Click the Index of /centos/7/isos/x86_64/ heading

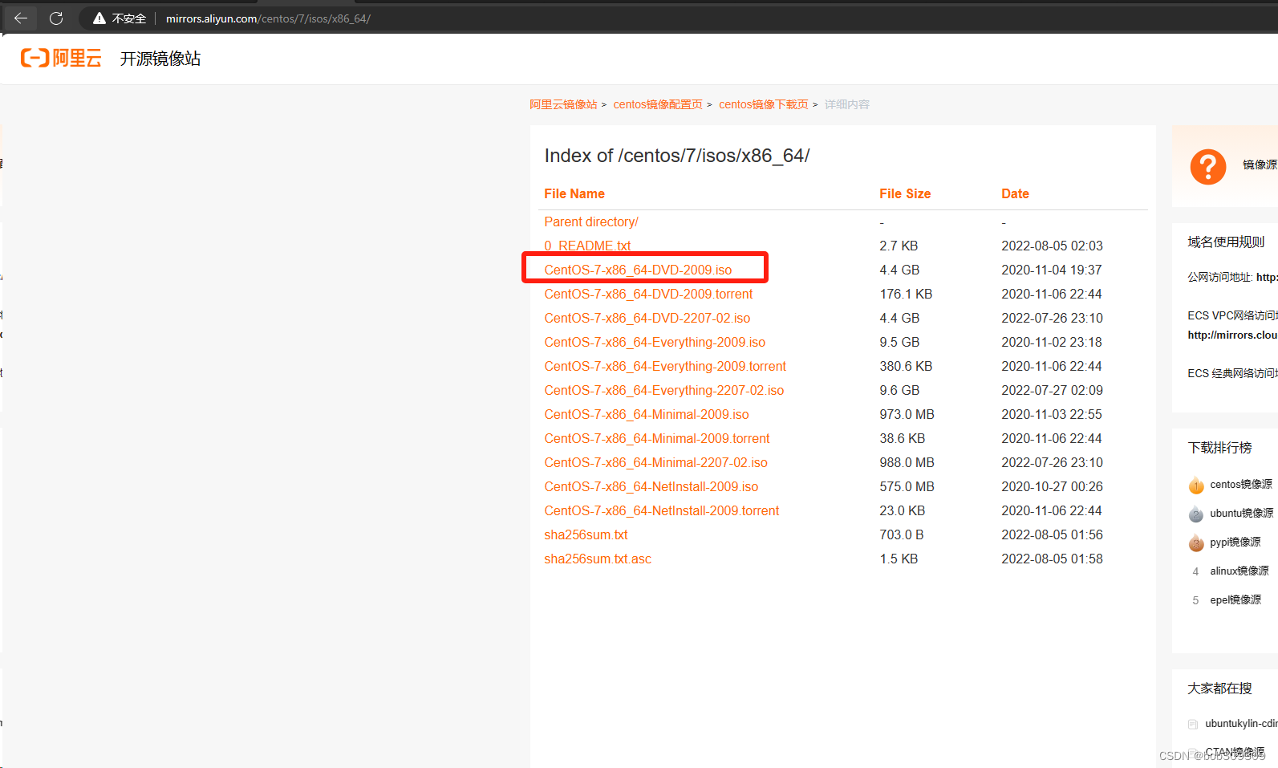pos(677,156)
